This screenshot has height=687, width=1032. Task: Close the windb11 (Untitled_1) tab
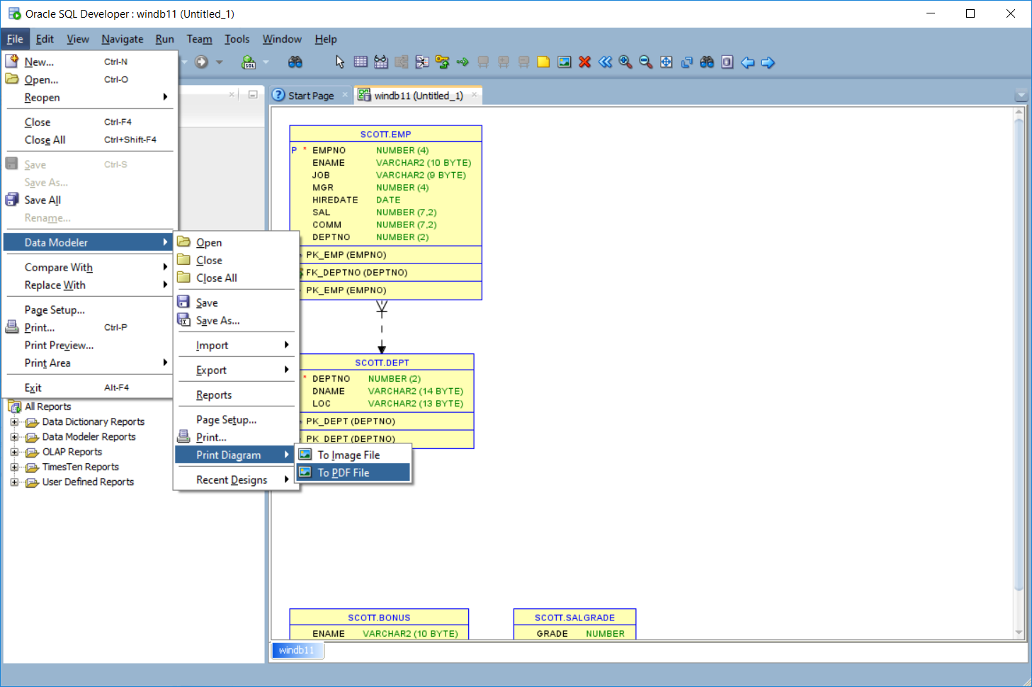(x=474, y=95)
